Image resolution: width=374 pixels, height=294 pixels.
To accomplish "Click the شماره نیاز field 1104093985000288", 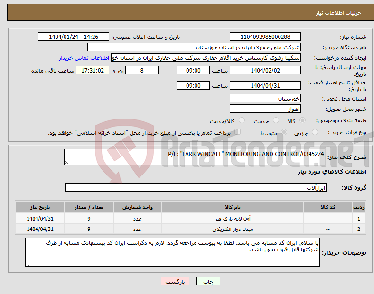I will (265, 37).
